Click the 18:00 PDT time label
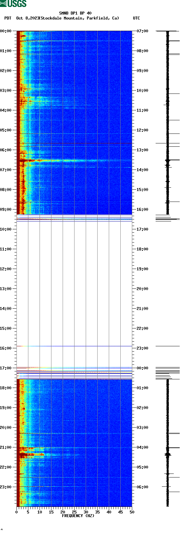 coord(6,388)
